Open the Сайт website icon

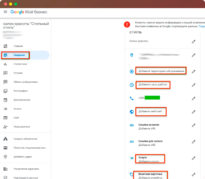[5, 118]
